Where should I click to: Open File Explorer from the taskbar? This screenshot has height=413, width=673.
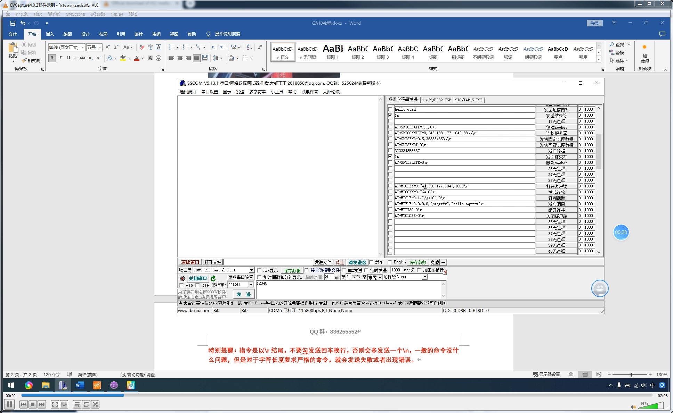coord(46,385)
